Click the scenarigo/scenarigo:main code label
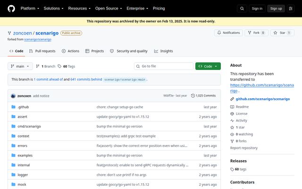The width and height of the screenshot is (302, 189). click(x=125, y=79)
